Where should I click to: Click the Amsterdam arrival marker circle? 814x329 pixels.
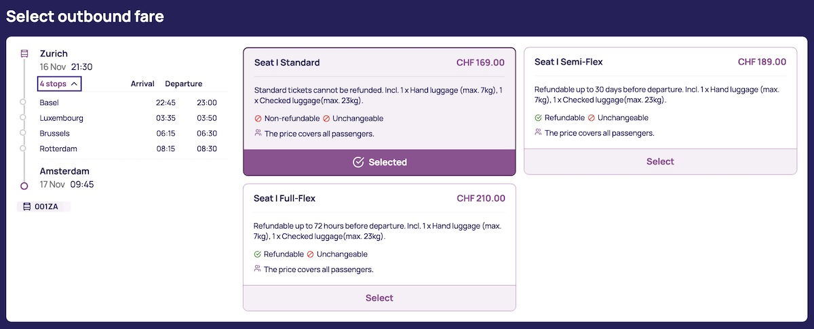[x=24, y=185]
